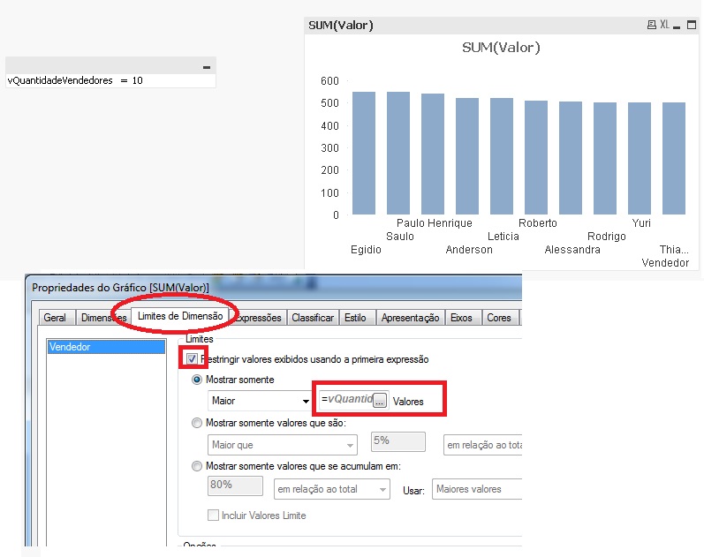Choose 'Mostrar somente valores que se acumulam em'
The height and width of the screenshot is (557, 704).
[x=198, y=466]
